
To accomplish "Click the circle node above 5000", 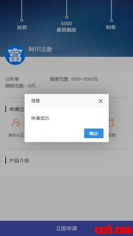I will (67, 17).
